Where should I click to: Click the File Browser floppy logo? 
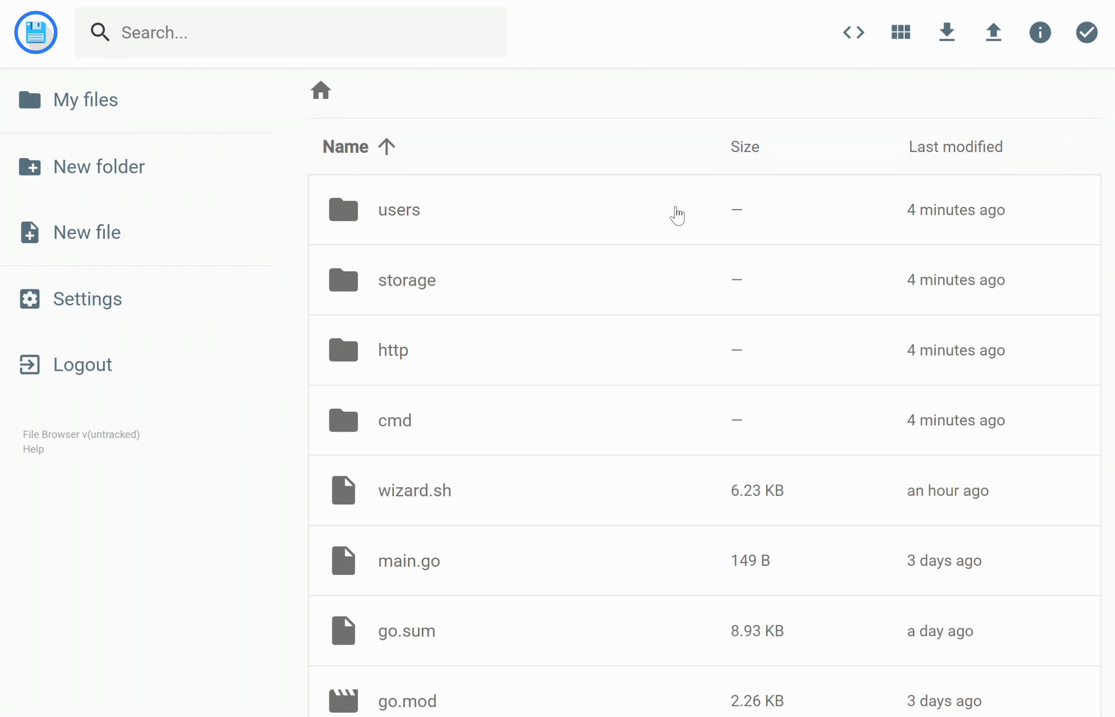(36, 33)
